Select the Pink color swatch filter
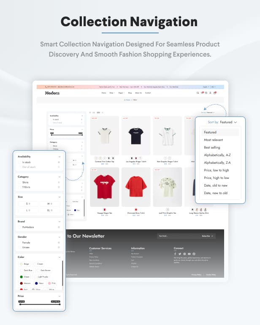This screenshot has width=260, height=325. (52, 283)
